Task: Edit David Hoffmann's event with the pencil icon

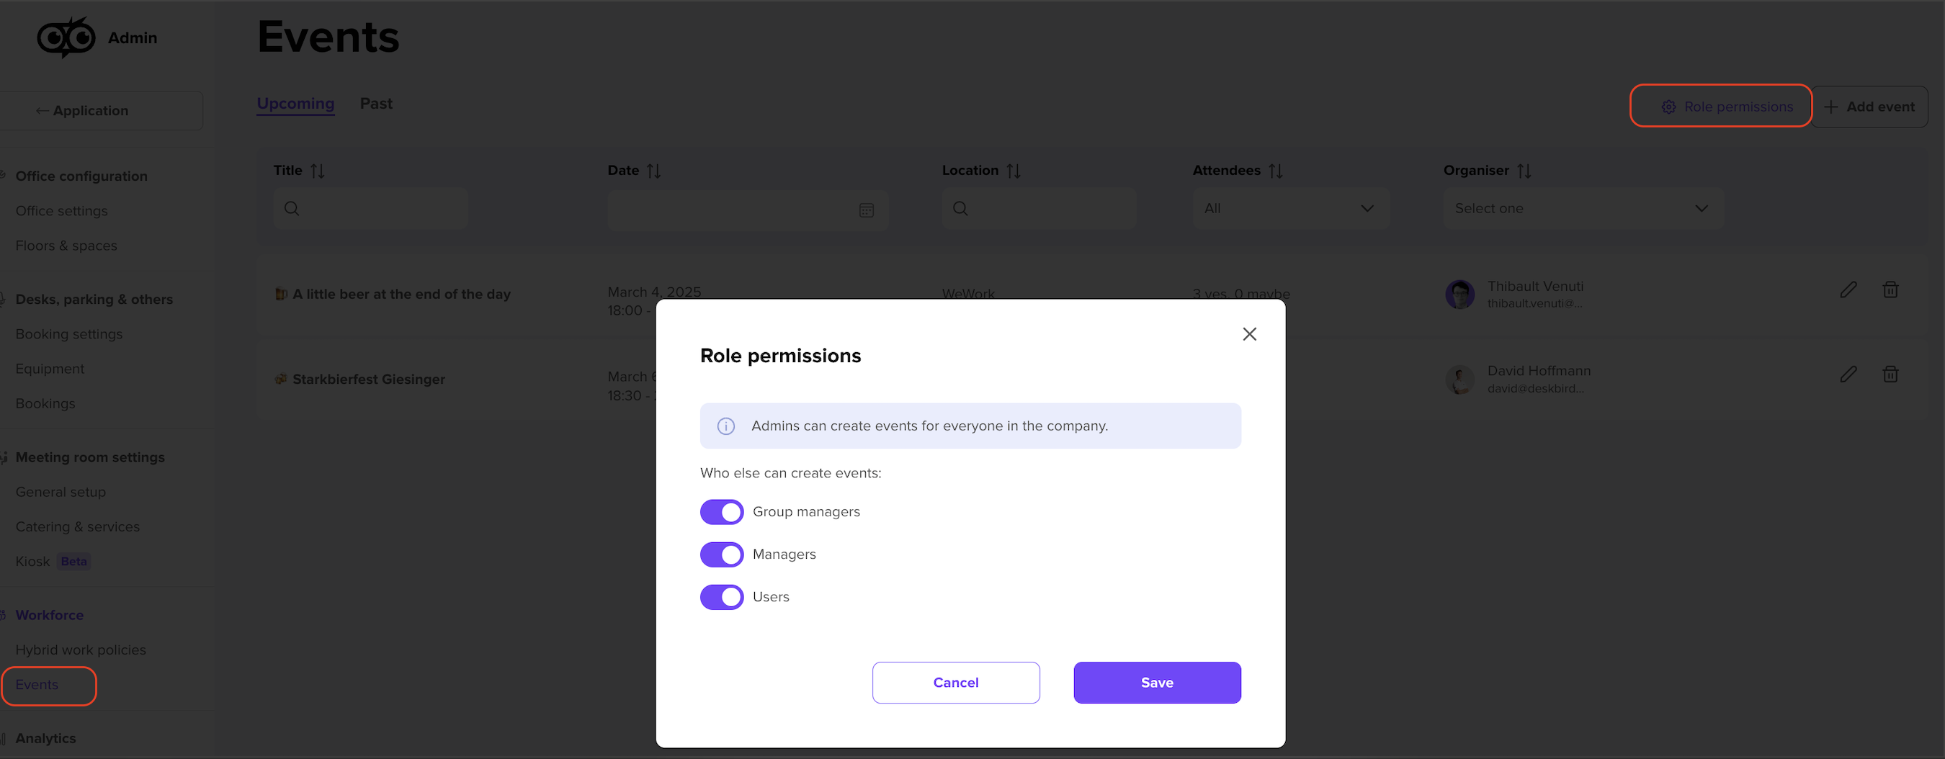Action: tap(1848, 374)
